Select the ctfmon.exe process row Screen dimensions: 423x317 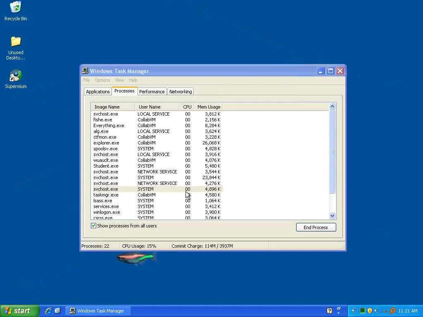(x=157, y=137)
